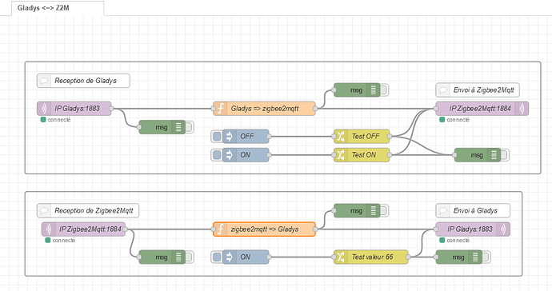Screen dimensions: 552x291
Task: Click arrow icon on ON inject feeding Test valeur 66
Action: click(x=229, y=257)
